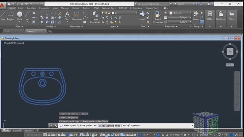Toggle lineweight plus icon in status bar
244x137 pixels.
(x=192, y=135)
